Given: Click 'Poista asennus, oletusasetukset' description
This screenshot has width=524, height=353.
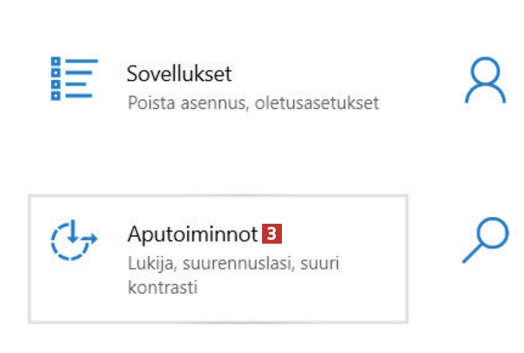Looking at the screenshot, I should (x=253, y=104).
